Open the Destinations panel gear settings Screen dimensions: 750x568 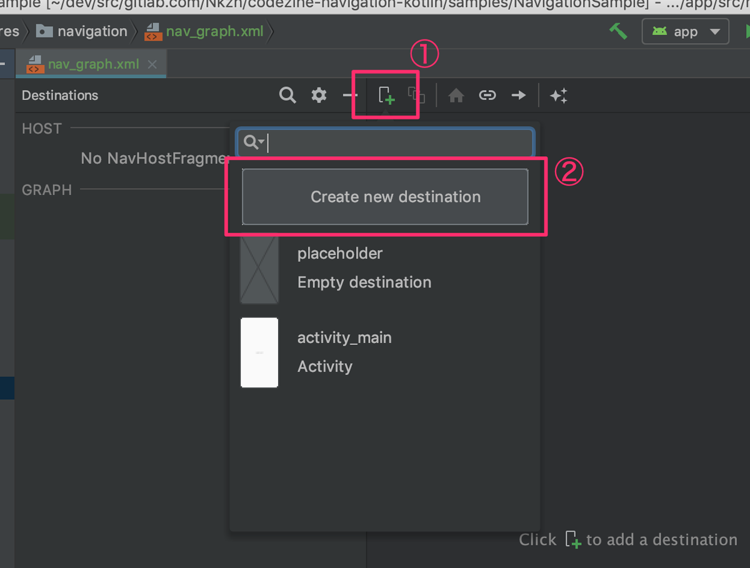click(x=319, y=96)
